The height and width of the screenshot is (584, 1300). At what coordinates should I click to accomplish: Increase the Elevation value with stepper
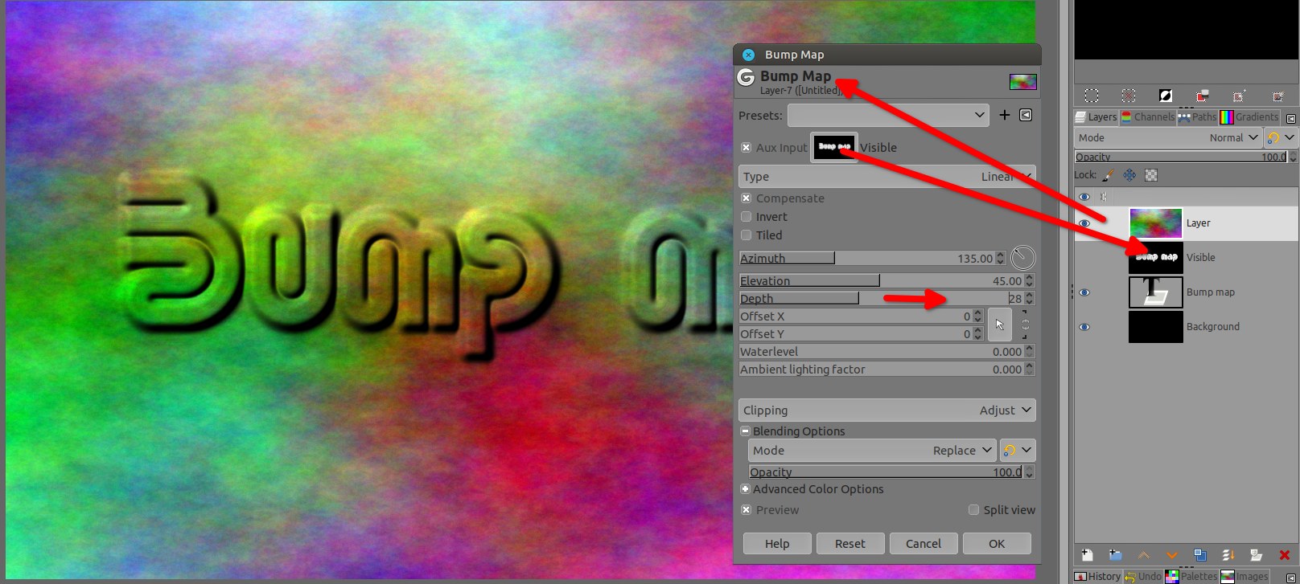(1030, 278)
